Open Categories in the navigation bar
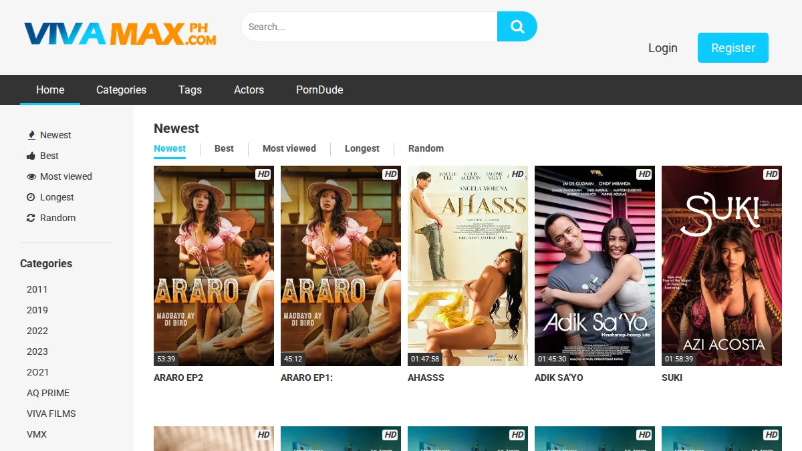802x451 pixels. [121, 90]
